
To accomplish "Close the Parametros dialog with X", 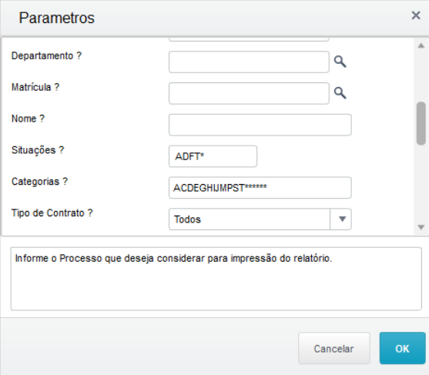I will [416, 15].
